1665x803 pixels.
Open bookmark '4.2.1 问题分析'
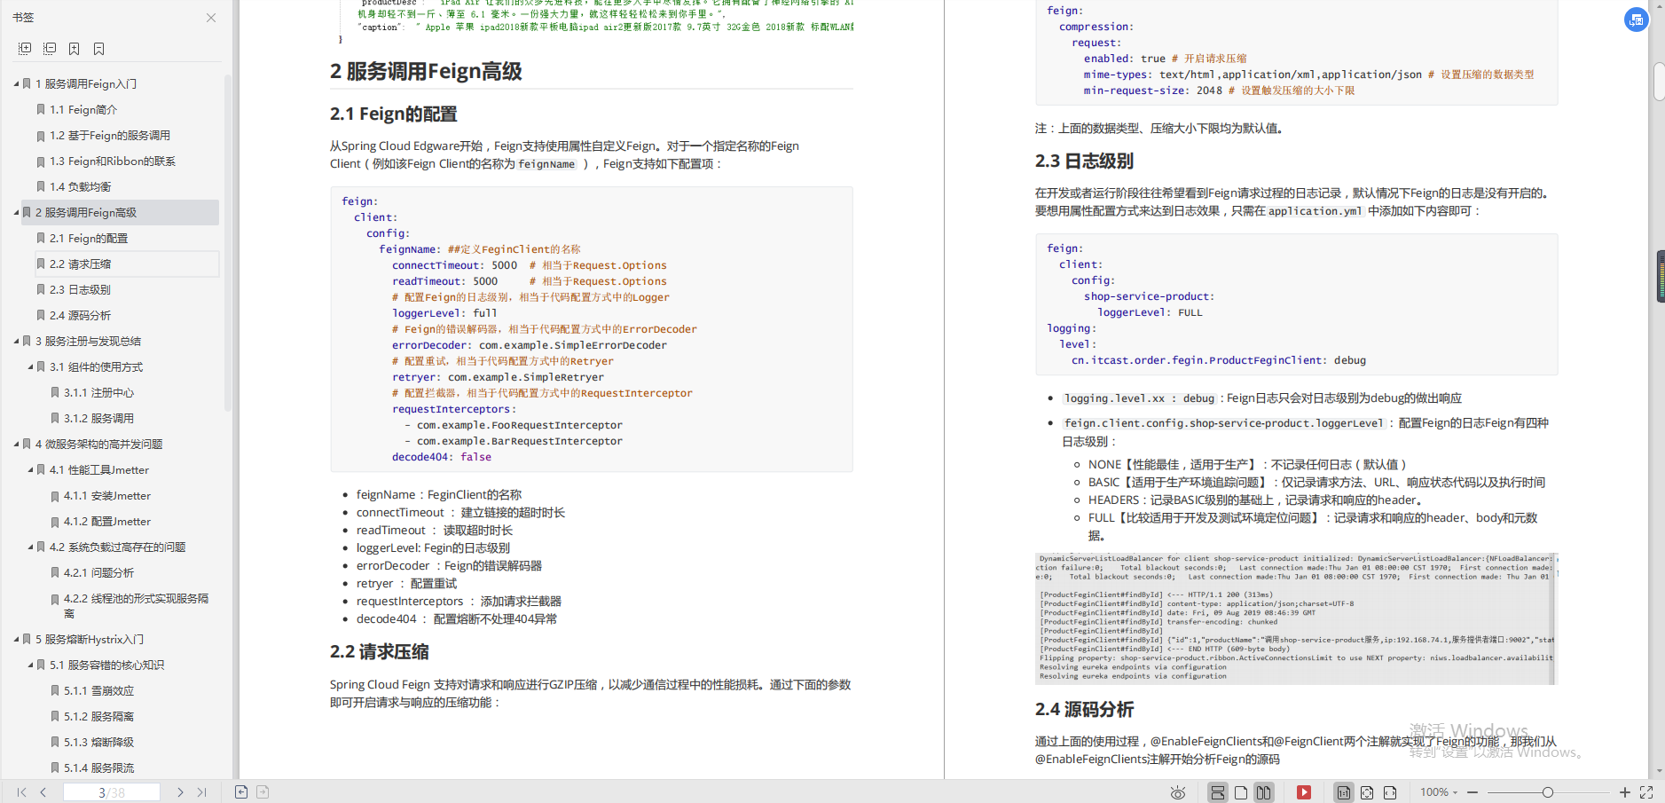(99, 572)
